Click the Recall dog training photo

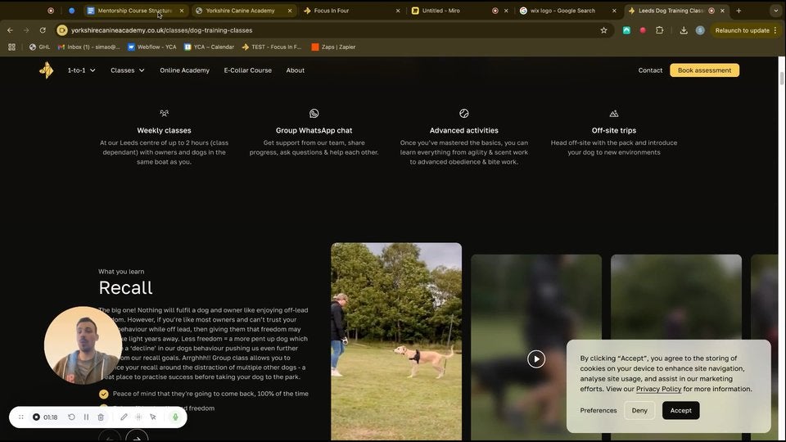tap(396, 341)
